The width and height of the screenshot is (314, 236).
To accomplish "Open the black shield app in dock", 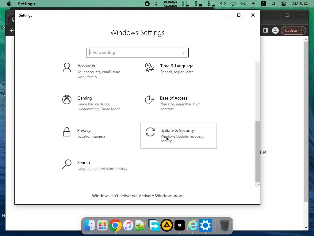I will click(x=180, y=225).
